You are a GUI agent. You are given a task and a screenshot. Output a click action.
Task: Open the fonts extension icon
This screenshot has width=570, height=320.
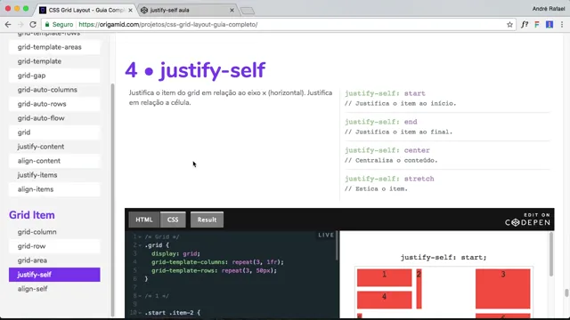point(525,25)
